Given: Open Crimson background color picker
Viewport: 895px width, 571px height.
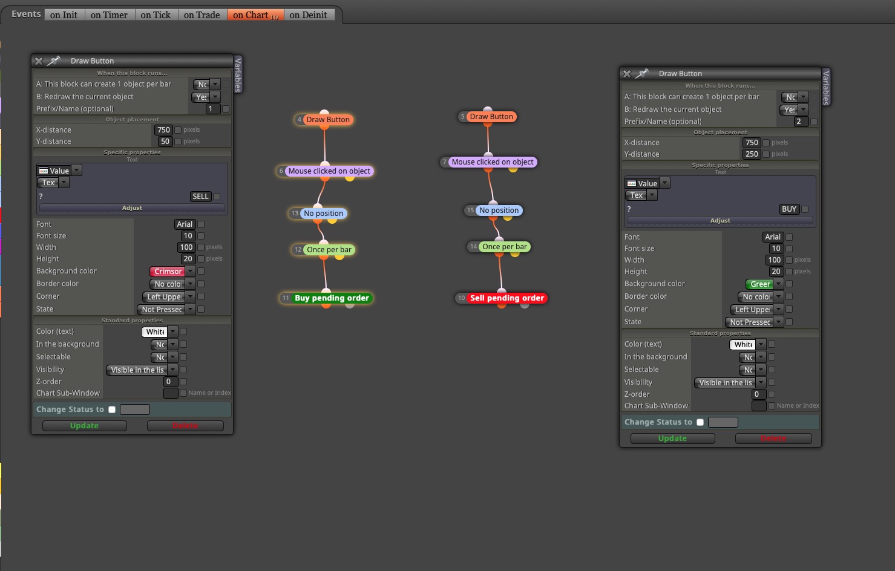Looking at the screenshot, I should click(x=172, y=272).
